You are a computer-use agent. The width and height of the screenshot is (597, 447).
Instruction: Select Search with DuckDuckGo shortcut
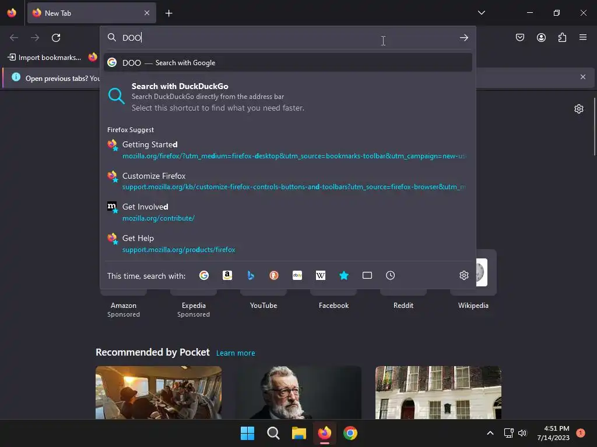(x=288, y=97)
